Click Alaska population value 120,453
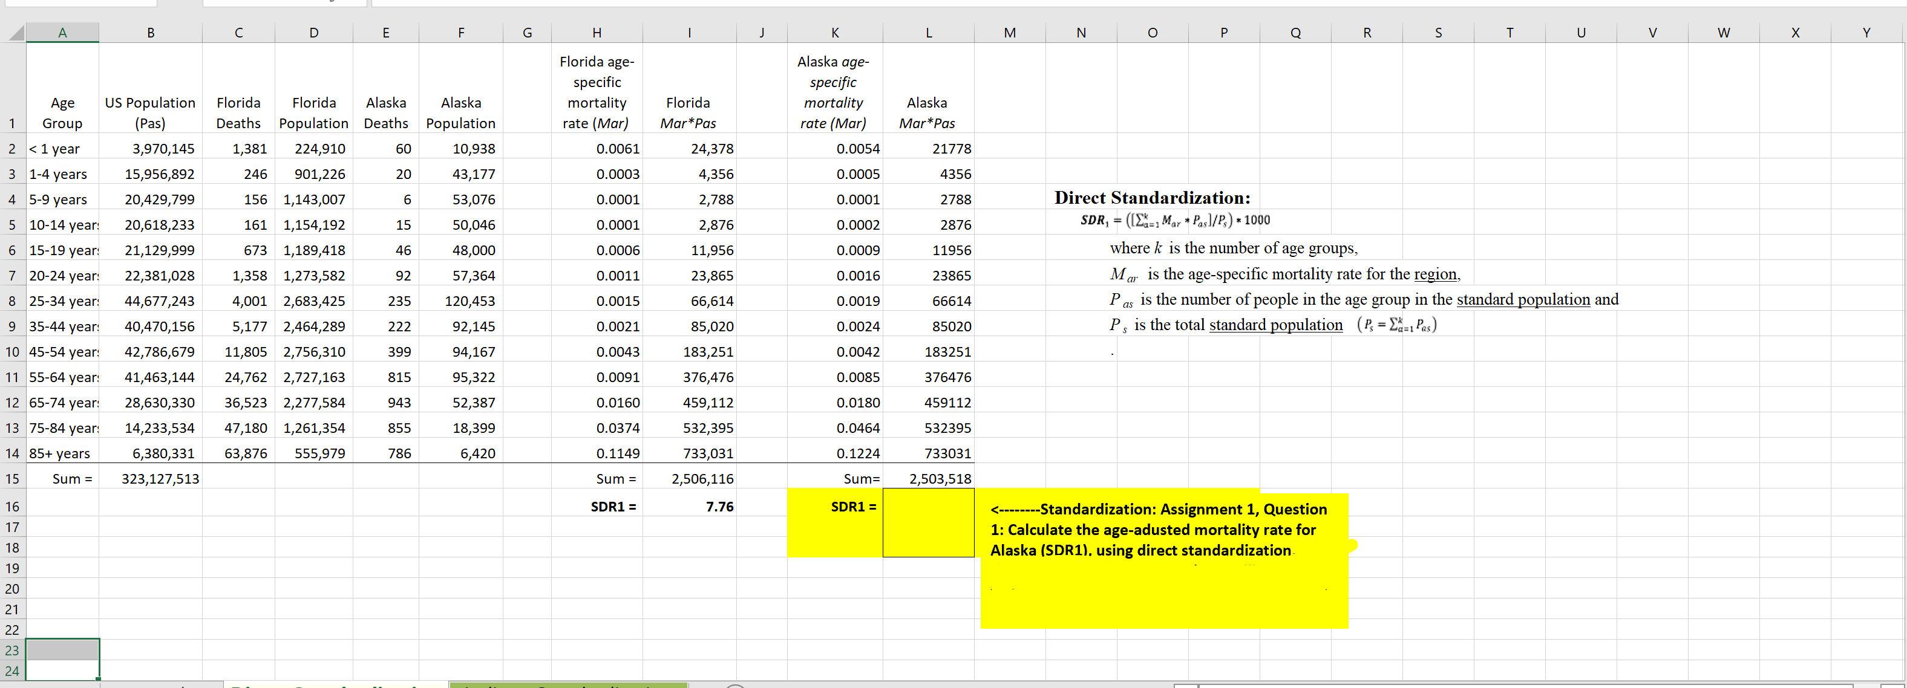This screenshot has width=1907, height=688. [x=460, y=301]
